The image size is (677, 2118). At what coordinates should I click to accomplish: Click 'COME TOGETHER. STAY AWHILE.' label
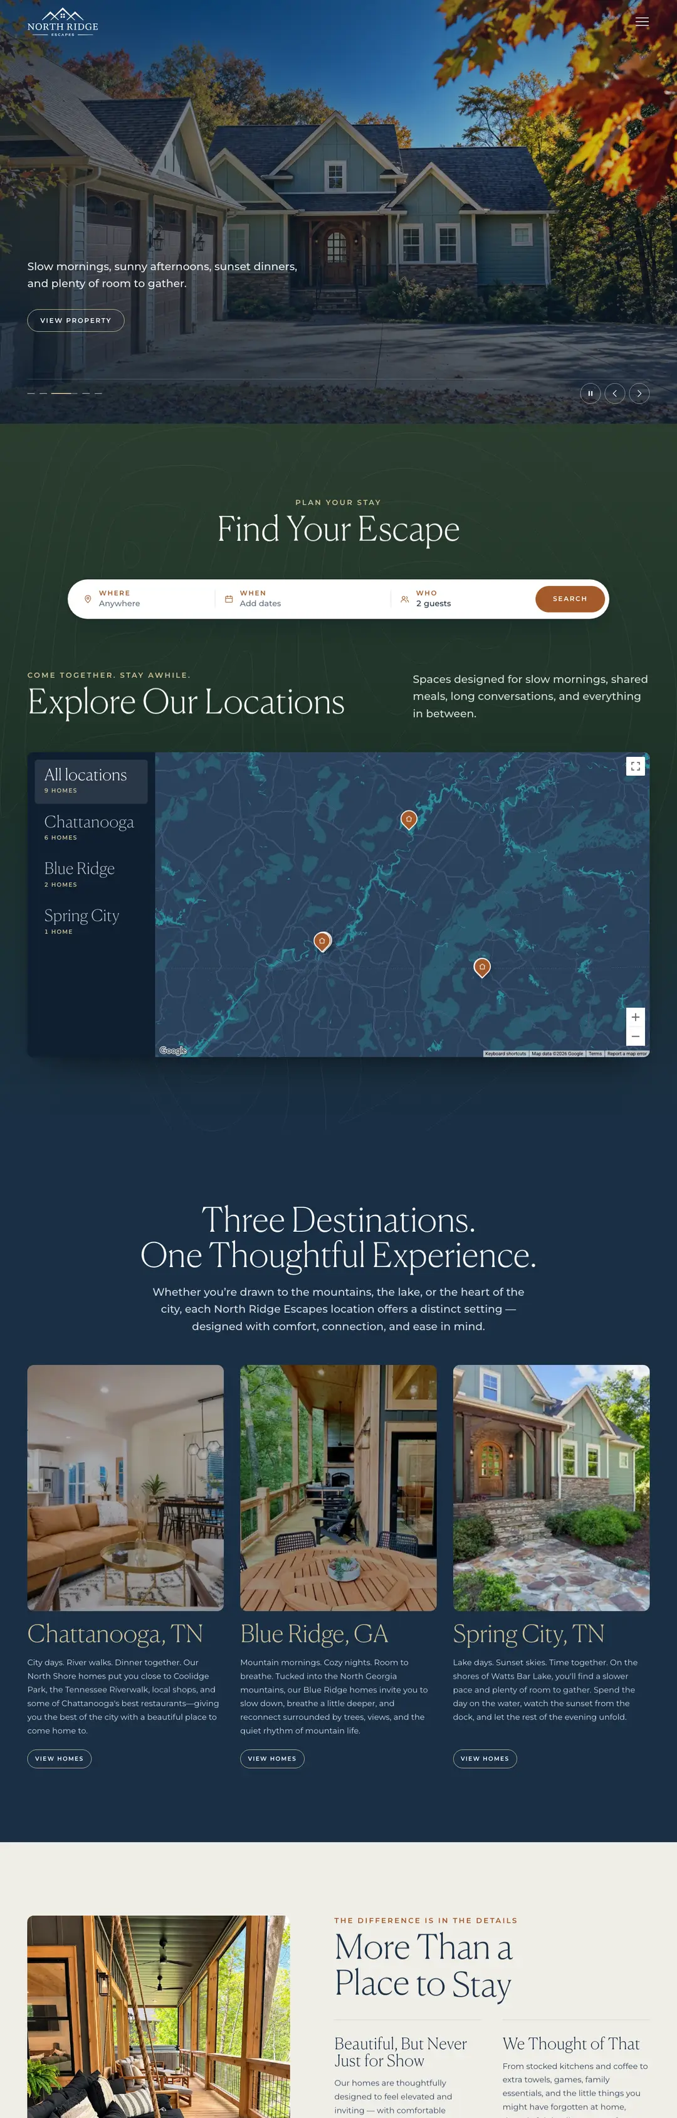pos(108,675)
